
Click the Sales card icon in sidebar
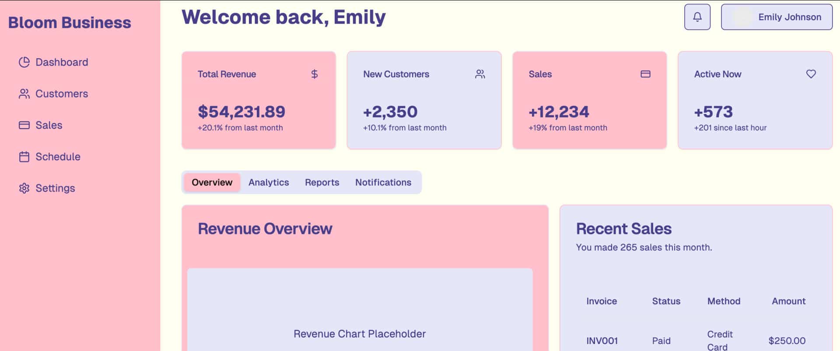pyautogui.click(x=24, y=125)
